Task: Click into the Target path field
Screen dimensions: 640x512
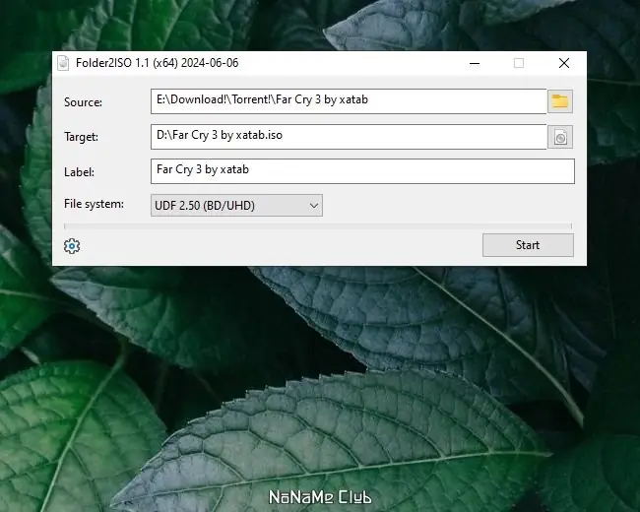Action: (349, 137)
